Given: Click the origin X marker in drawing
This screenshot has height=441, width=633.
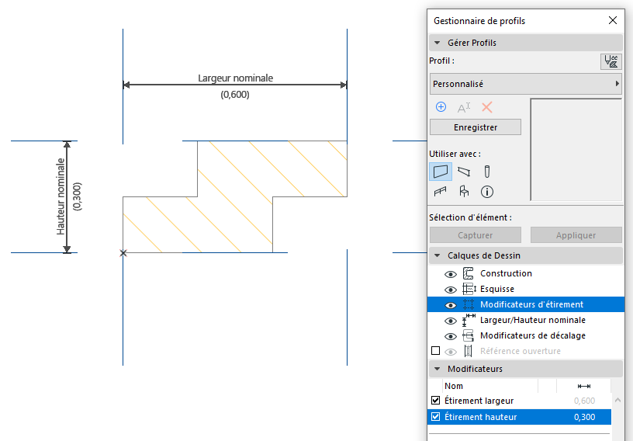Looking at the screenshot, I should (123, 253).
